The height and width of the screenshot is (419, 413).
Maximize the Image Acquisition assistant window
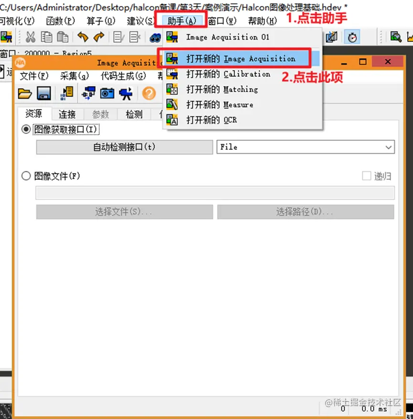(x=362, y=62)
